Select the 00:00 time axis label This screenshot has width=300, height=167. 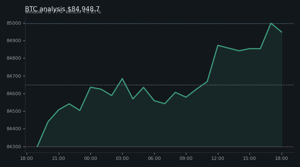(90, 158)
